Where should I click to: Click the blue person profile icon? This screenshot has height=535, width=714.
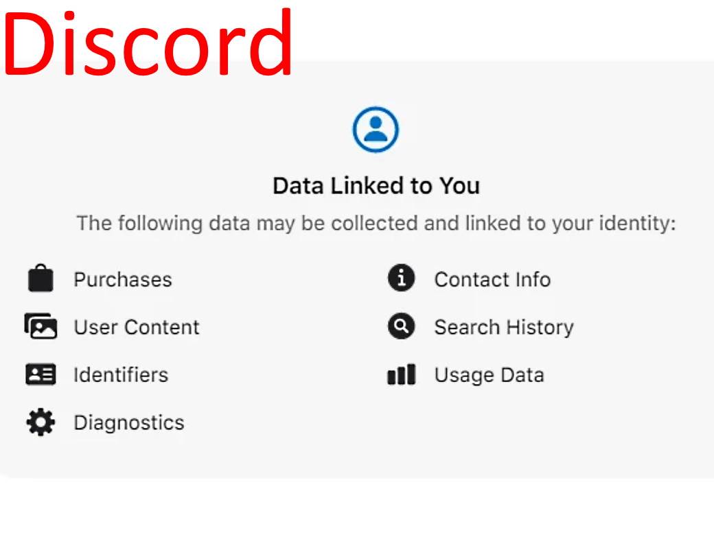[376, 129]
